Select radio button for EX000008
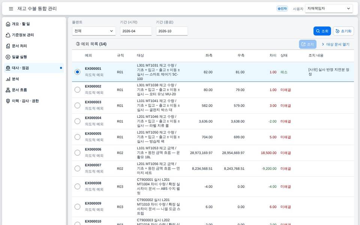The image size is (360, 225). pyautogui.click(x=77, y=186)
